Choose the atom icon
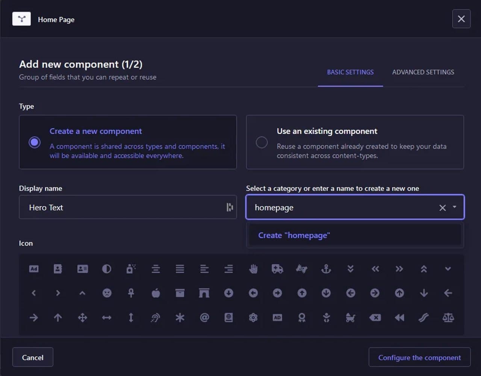This screenshot has width=481, height=376. (253, 318)
